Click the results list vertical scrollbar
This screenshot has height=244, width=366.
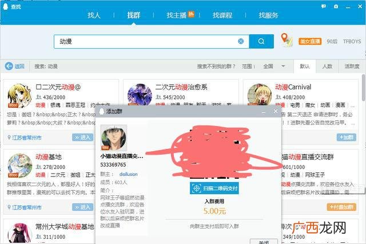pos(364,88)
